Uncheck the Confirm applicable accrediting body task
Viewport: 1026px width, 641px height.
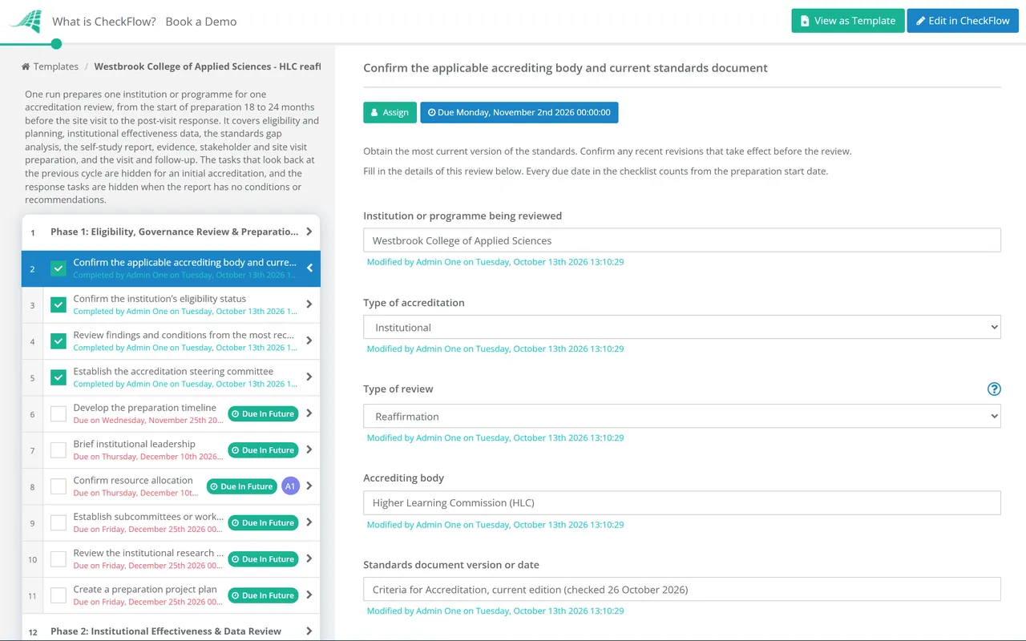point(59,268)
